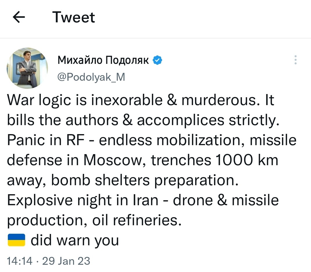
Task: Click the "29 Jan 23" date
Action: (x=66, y=261)
